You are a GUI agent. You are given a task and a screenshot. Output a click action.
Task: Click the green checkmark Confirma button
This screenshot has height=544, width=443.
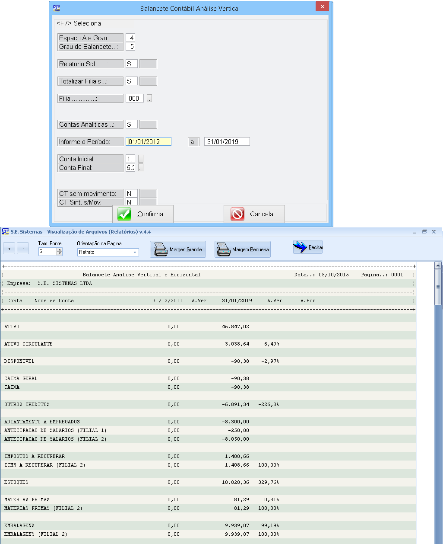click(125, 214)
